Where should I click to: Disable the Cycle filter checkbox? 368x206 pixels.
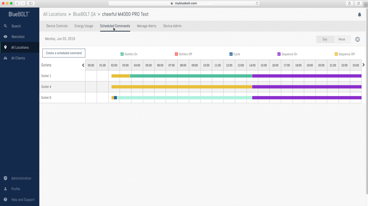coord(231,54)
